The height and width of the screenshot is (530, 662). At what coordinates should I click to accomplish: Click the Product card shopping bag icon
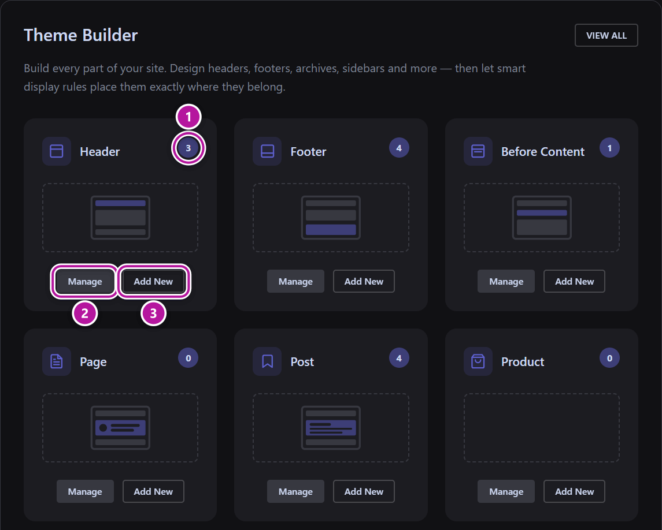478,361
